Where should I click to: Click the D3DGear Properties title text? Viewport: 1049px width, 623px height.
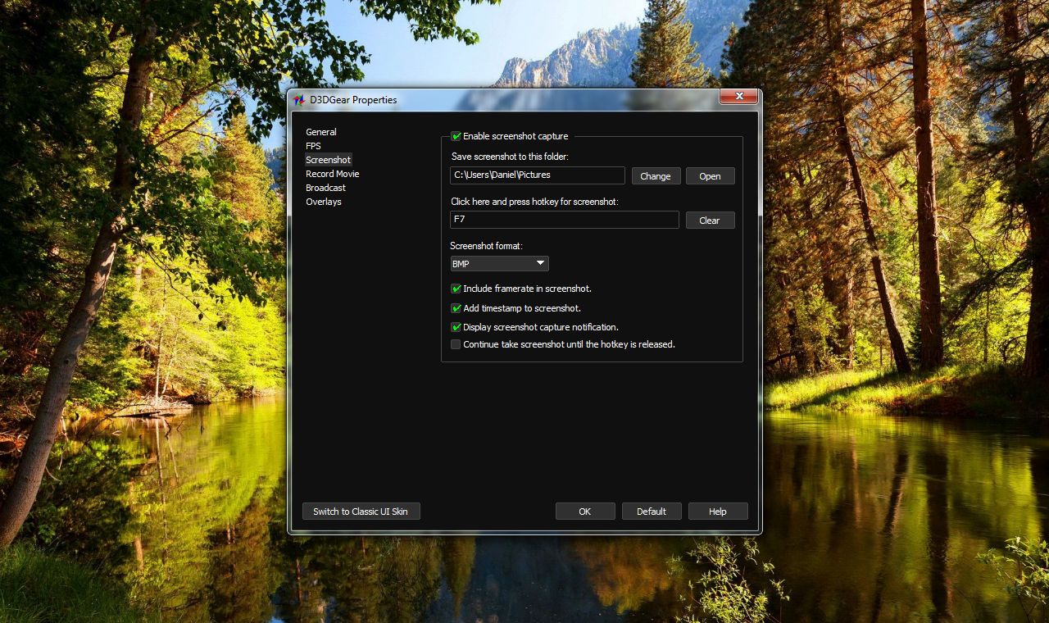pos(353,100)
